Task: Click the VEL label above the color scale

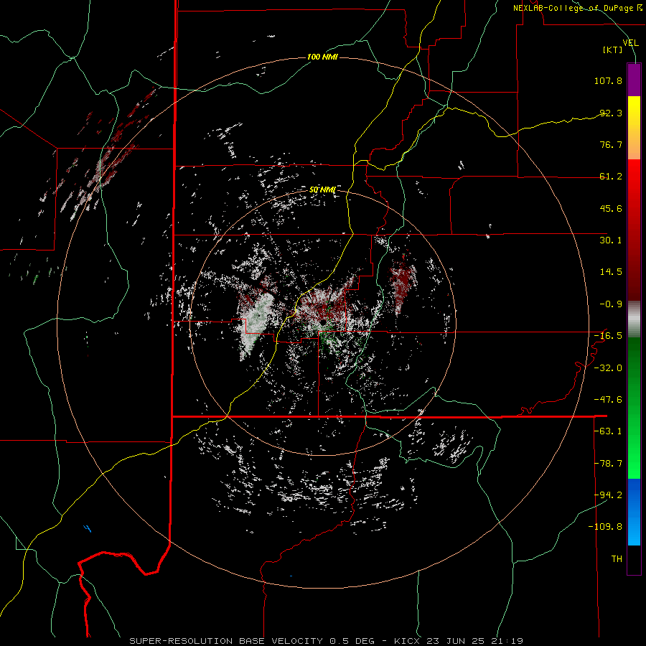Action: click(x=631, y=43)
